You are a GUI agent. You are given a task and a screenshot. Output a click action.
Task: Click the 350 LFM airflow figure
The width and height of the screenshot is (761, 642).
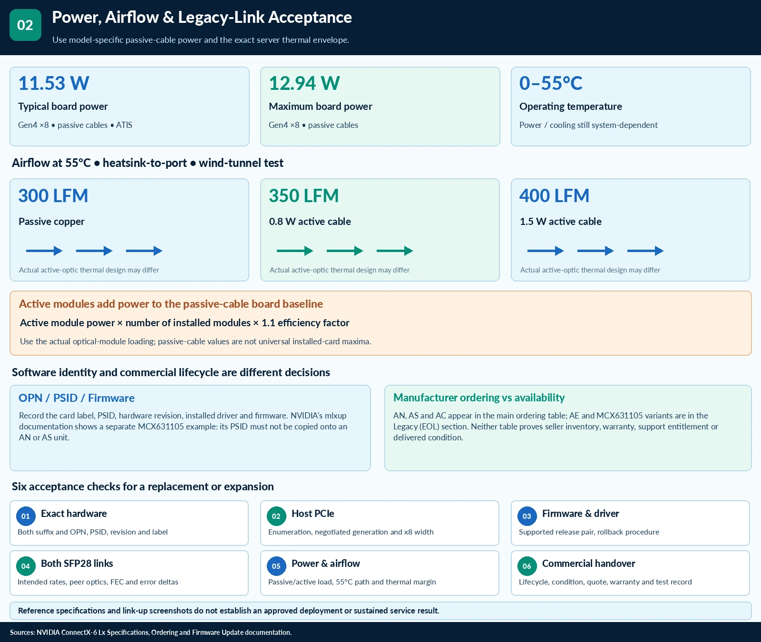coord(304,195)
